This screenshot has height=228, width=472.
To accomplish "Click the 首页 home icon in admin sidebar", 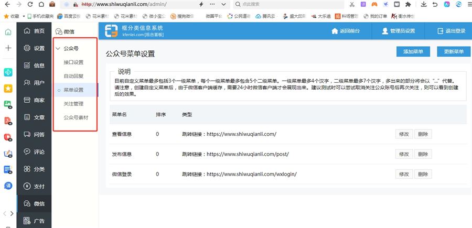I will (x=27, y=31).
